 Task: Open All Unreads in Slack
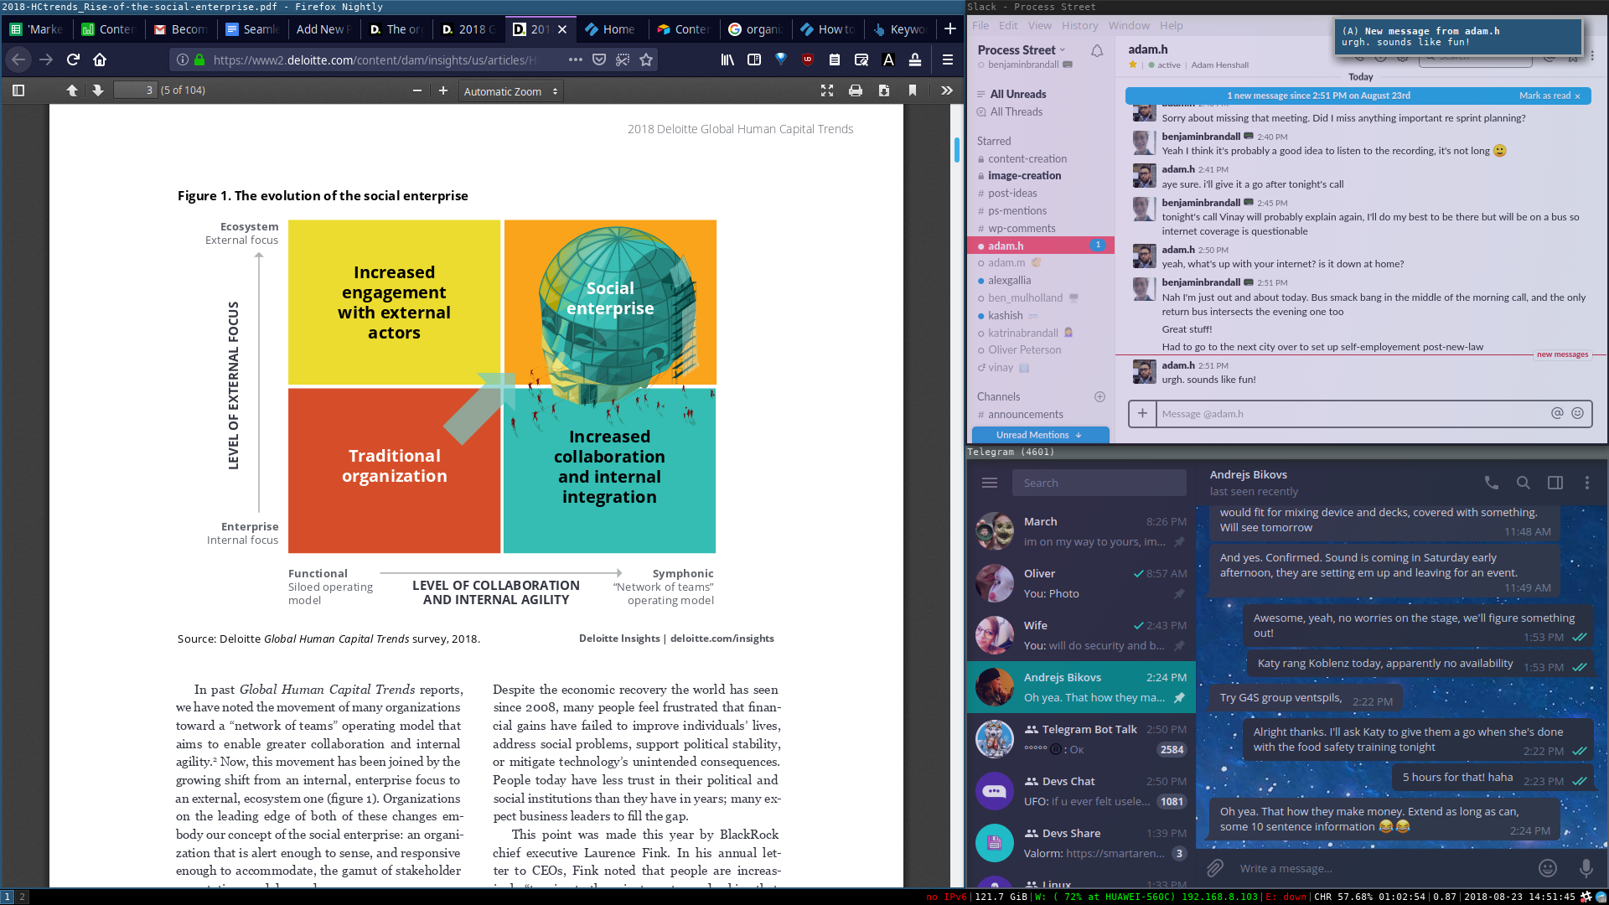(1017, 94)
